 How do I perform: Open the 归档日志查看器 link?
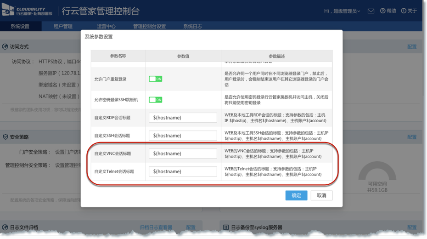pyautogui.click(x=156, y=228)
